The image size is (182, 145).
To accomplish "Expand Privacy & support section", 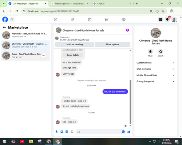I will tap(155, 82).
